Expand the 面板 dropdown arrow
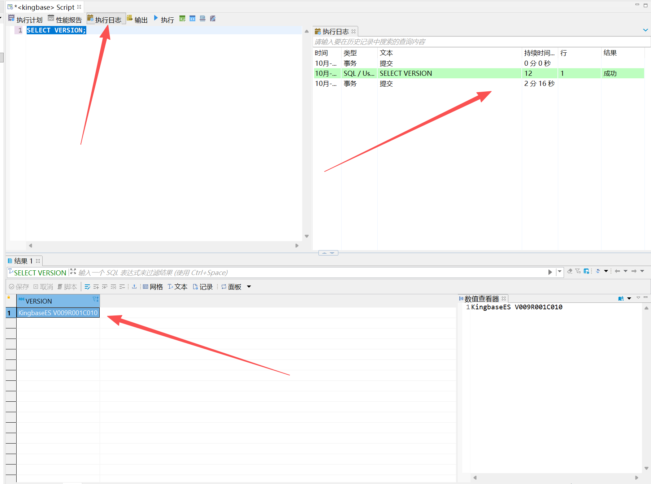This screenshot has height=484, width=651. point(249,287)
